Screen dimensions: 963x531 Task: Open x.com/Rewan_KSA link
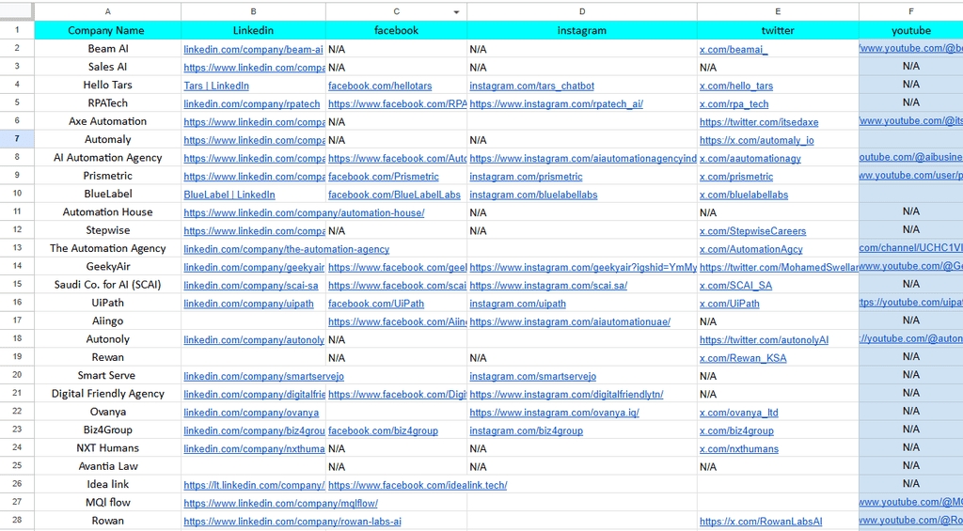(x=743, y=358)
